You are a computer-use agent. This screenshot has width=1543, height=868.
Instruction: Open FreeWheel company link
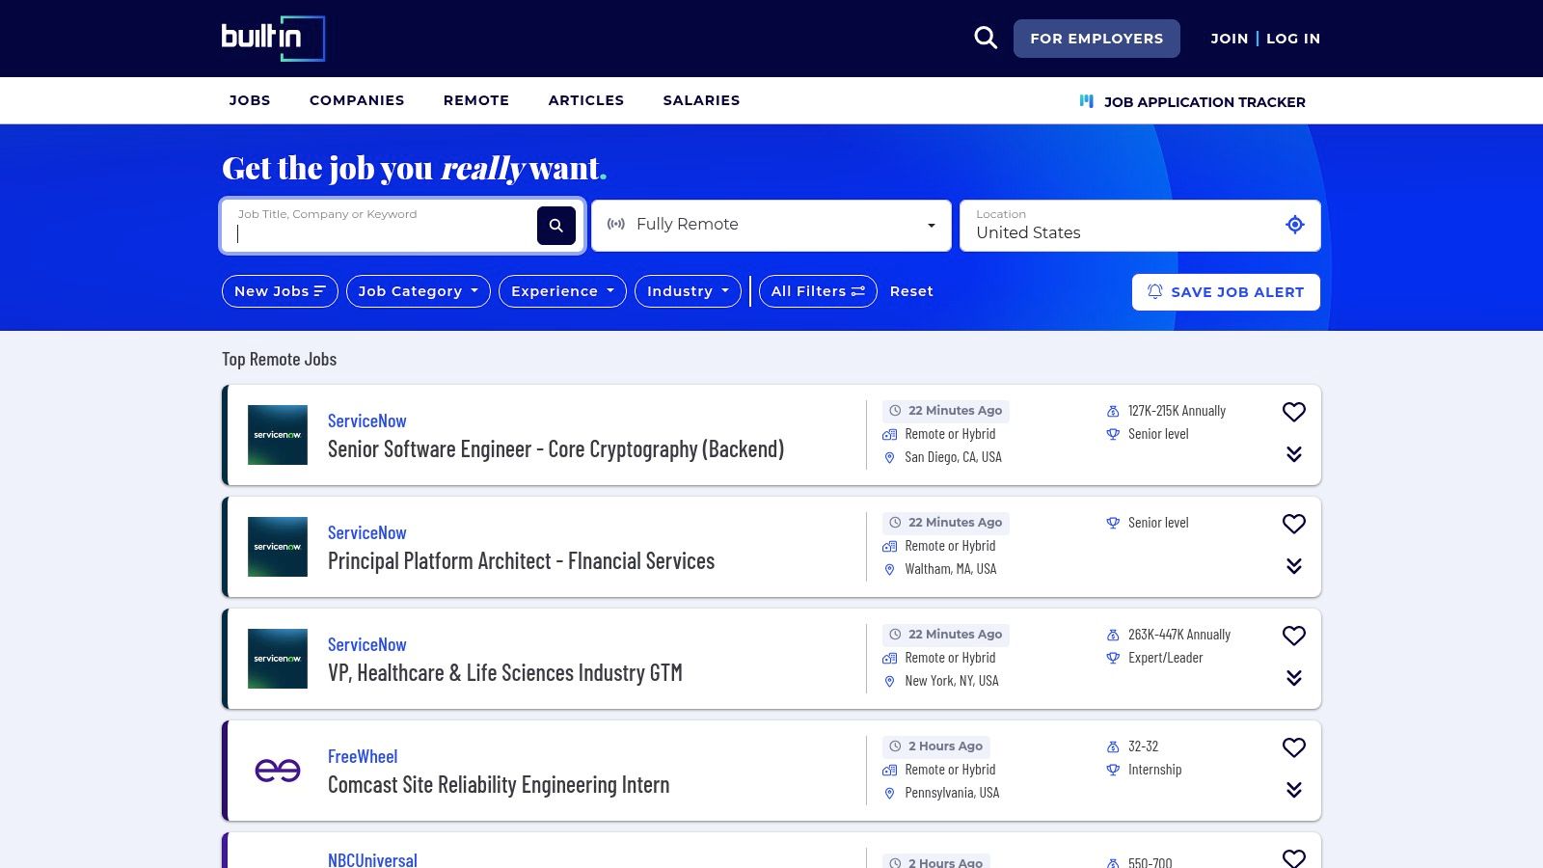363,757
